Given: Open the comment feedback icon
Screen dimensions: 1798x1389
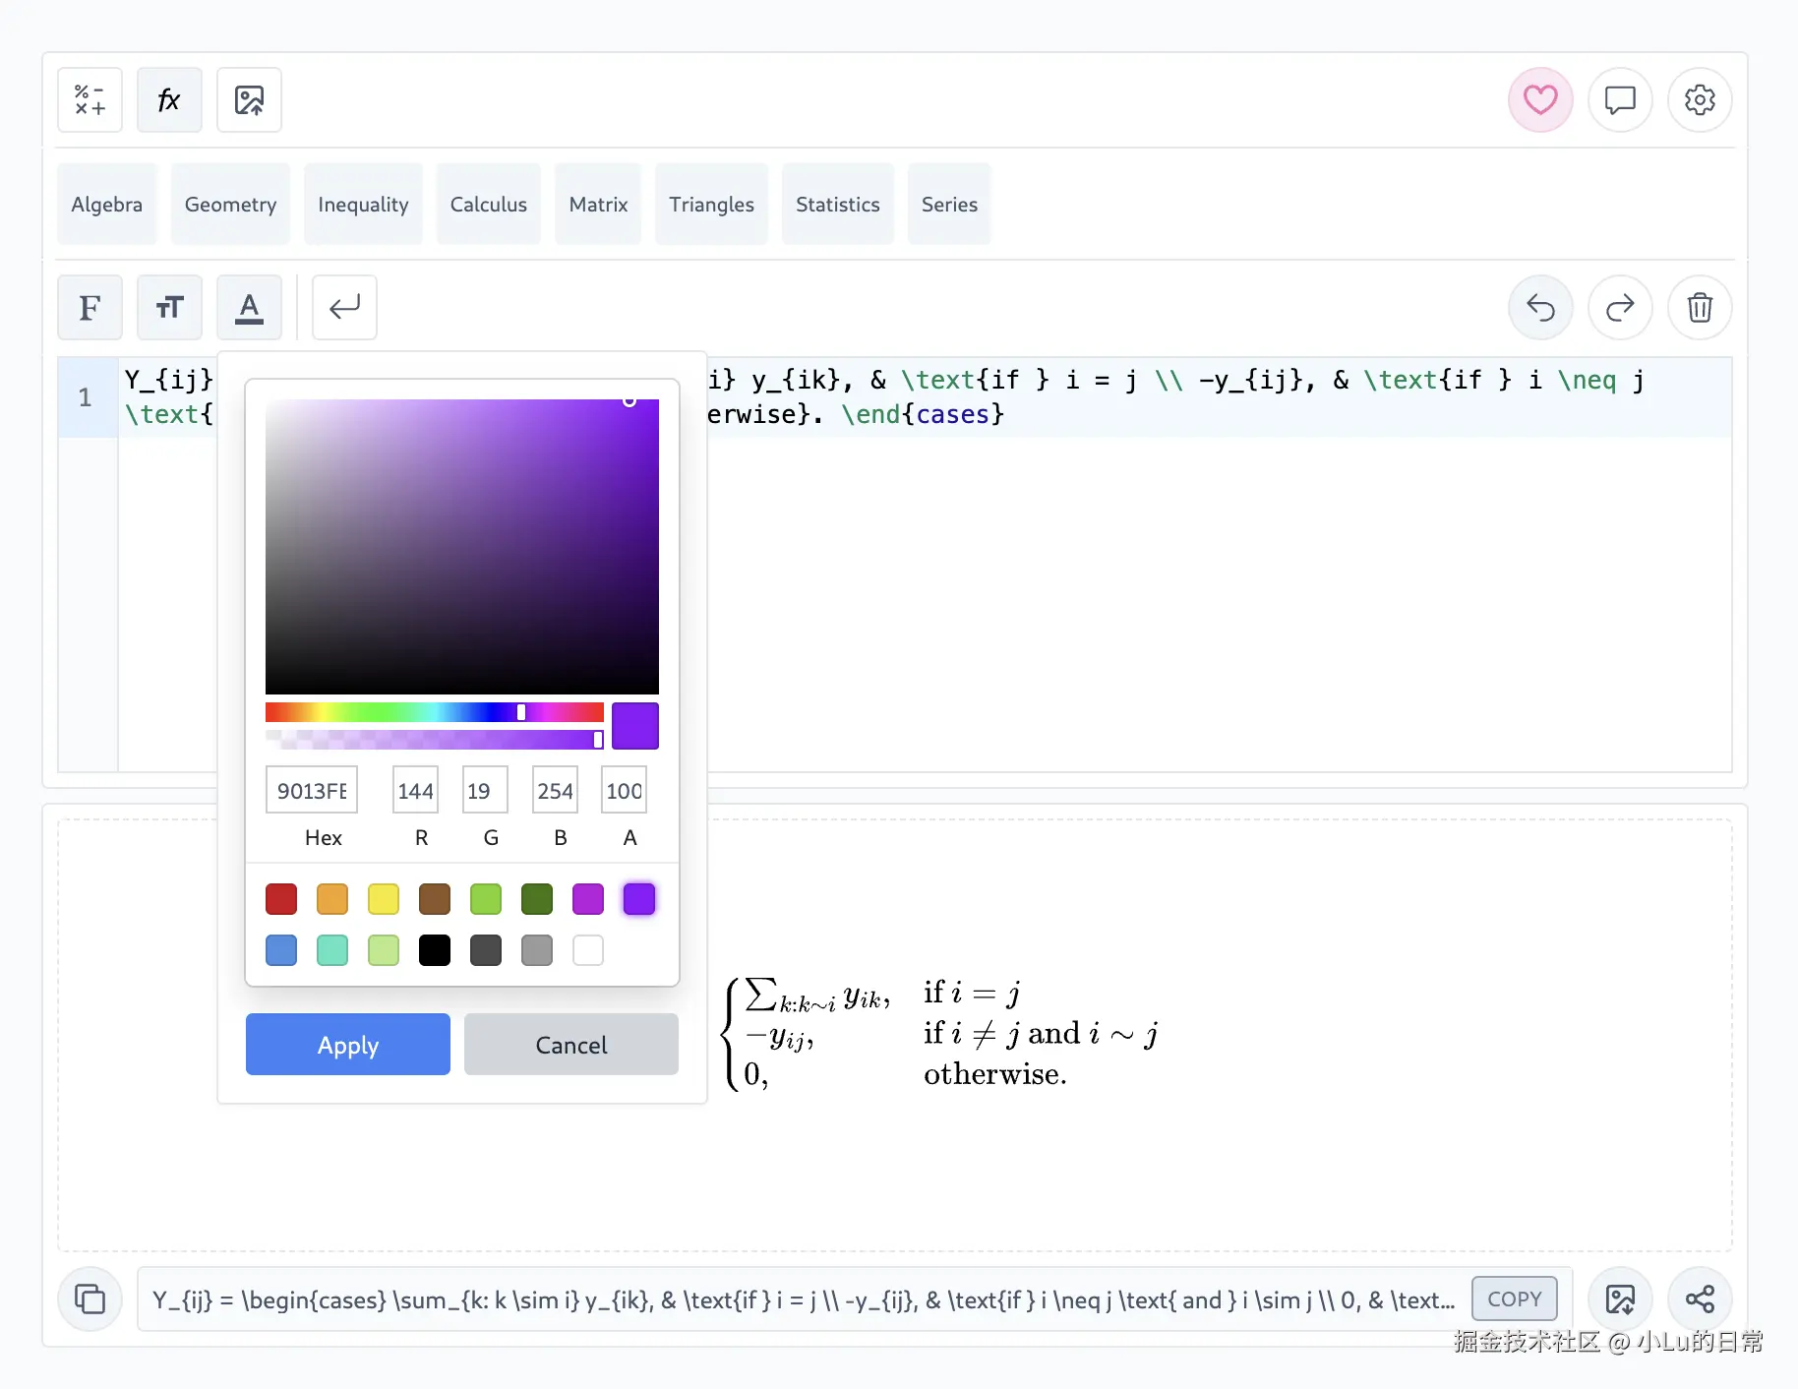Looking at the screenshot, I should click(1619, 100).
